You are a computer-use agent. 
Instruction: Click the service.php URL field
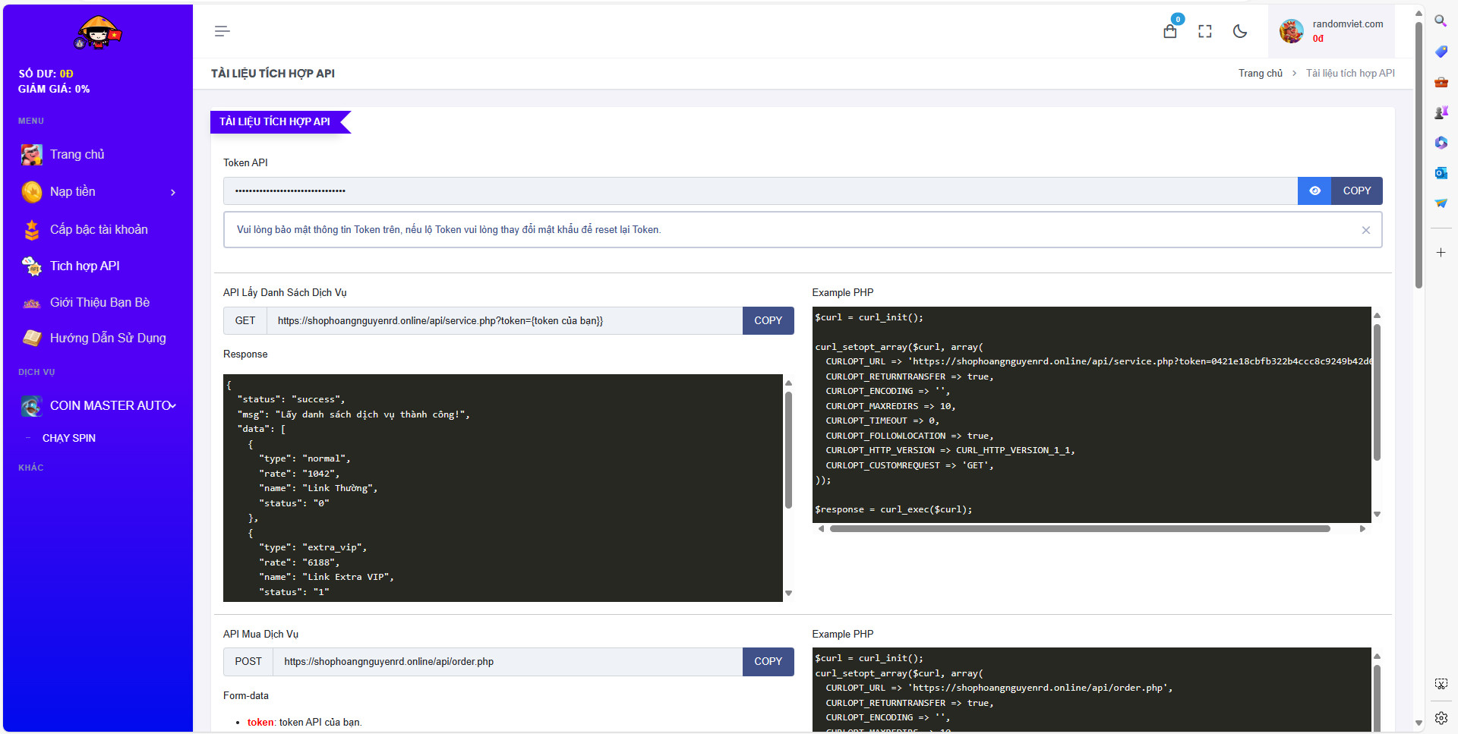tap(504, 321)
